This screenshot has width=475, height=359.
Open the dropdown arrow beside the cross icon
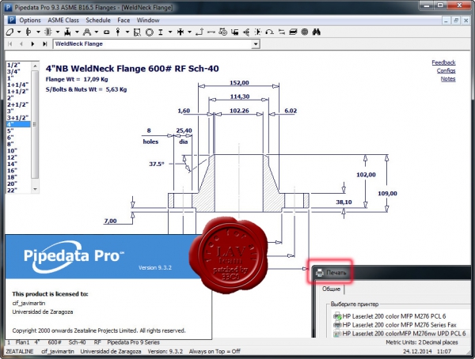pyautogui.click(x=190, y=32)
